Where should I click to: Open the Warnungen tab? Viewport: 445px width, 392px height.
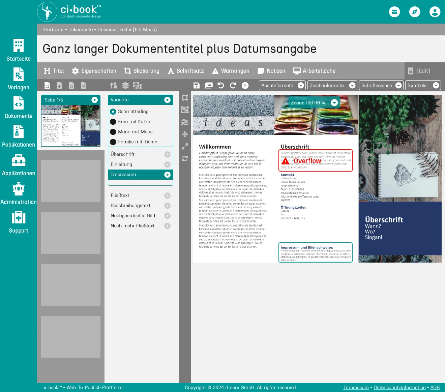click(231, 71)
